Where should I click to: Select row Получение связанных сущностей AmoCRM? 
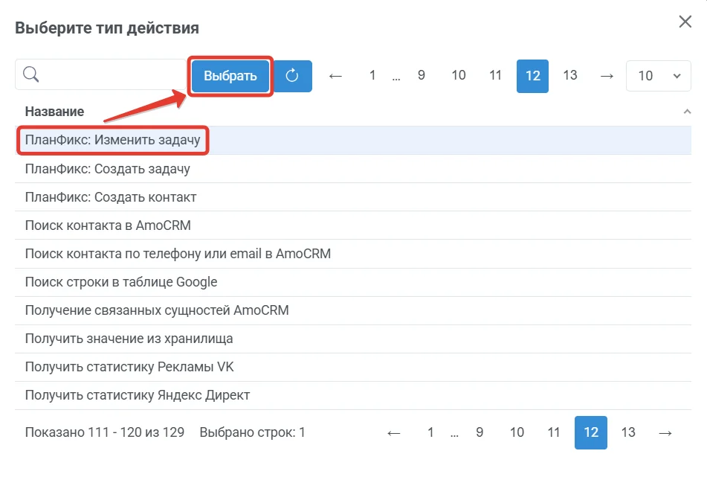point(353,310)
